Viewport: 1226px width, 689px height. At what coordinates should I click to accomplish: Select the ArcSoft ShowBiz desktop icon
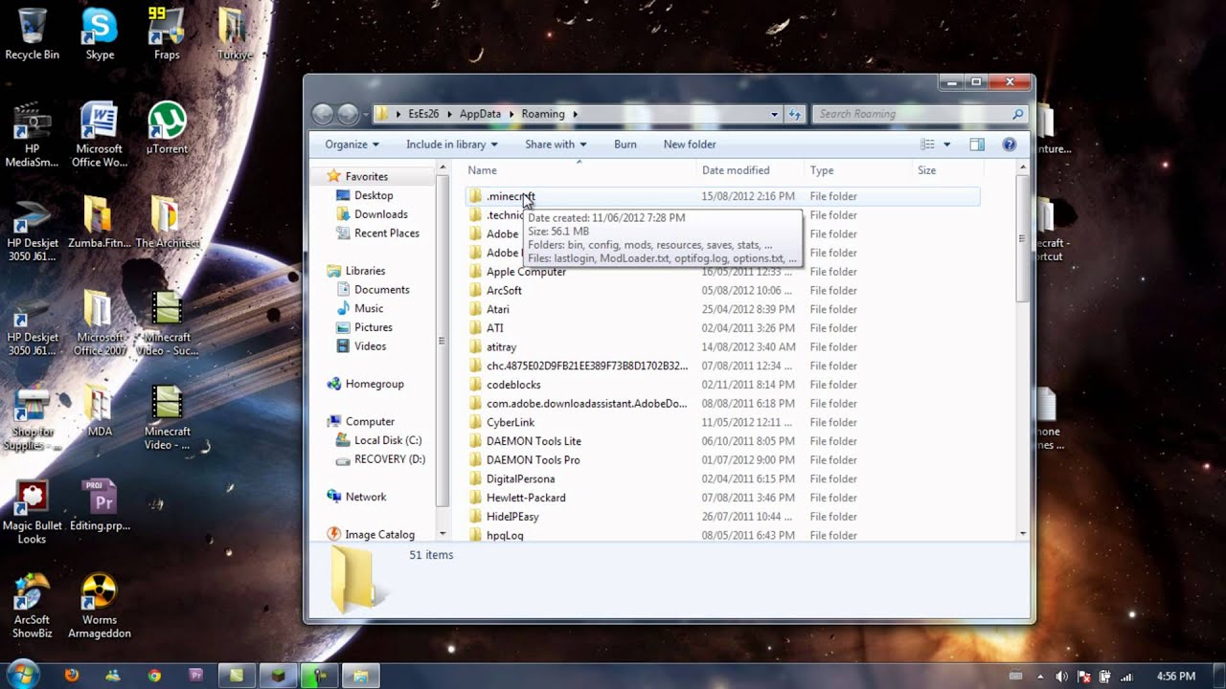click(x=32, y=606)
